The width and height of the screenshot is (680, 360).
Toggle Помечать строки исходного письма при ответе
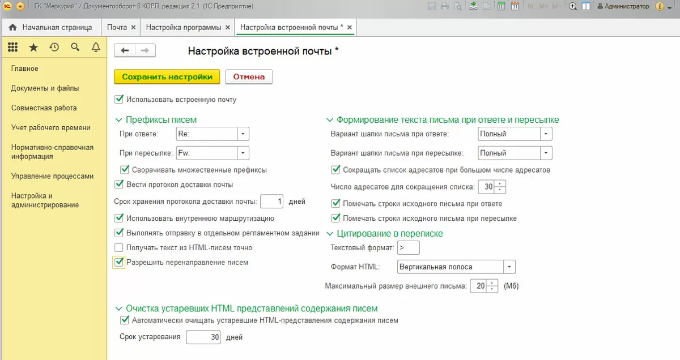point(335,203)
